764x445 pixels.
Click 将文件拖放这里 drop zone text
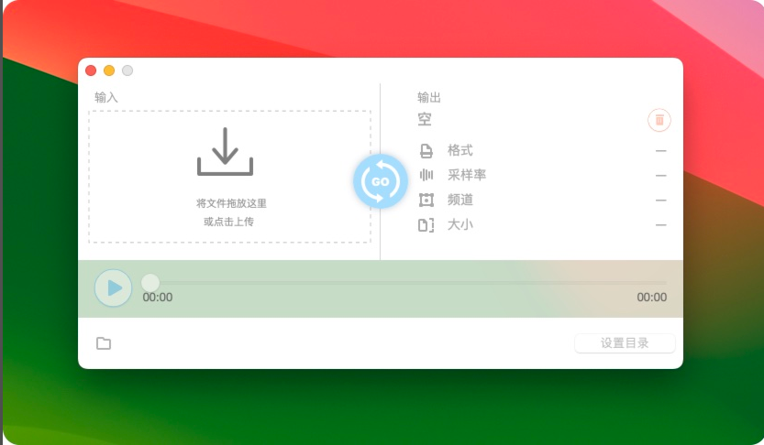click(231, 203)
